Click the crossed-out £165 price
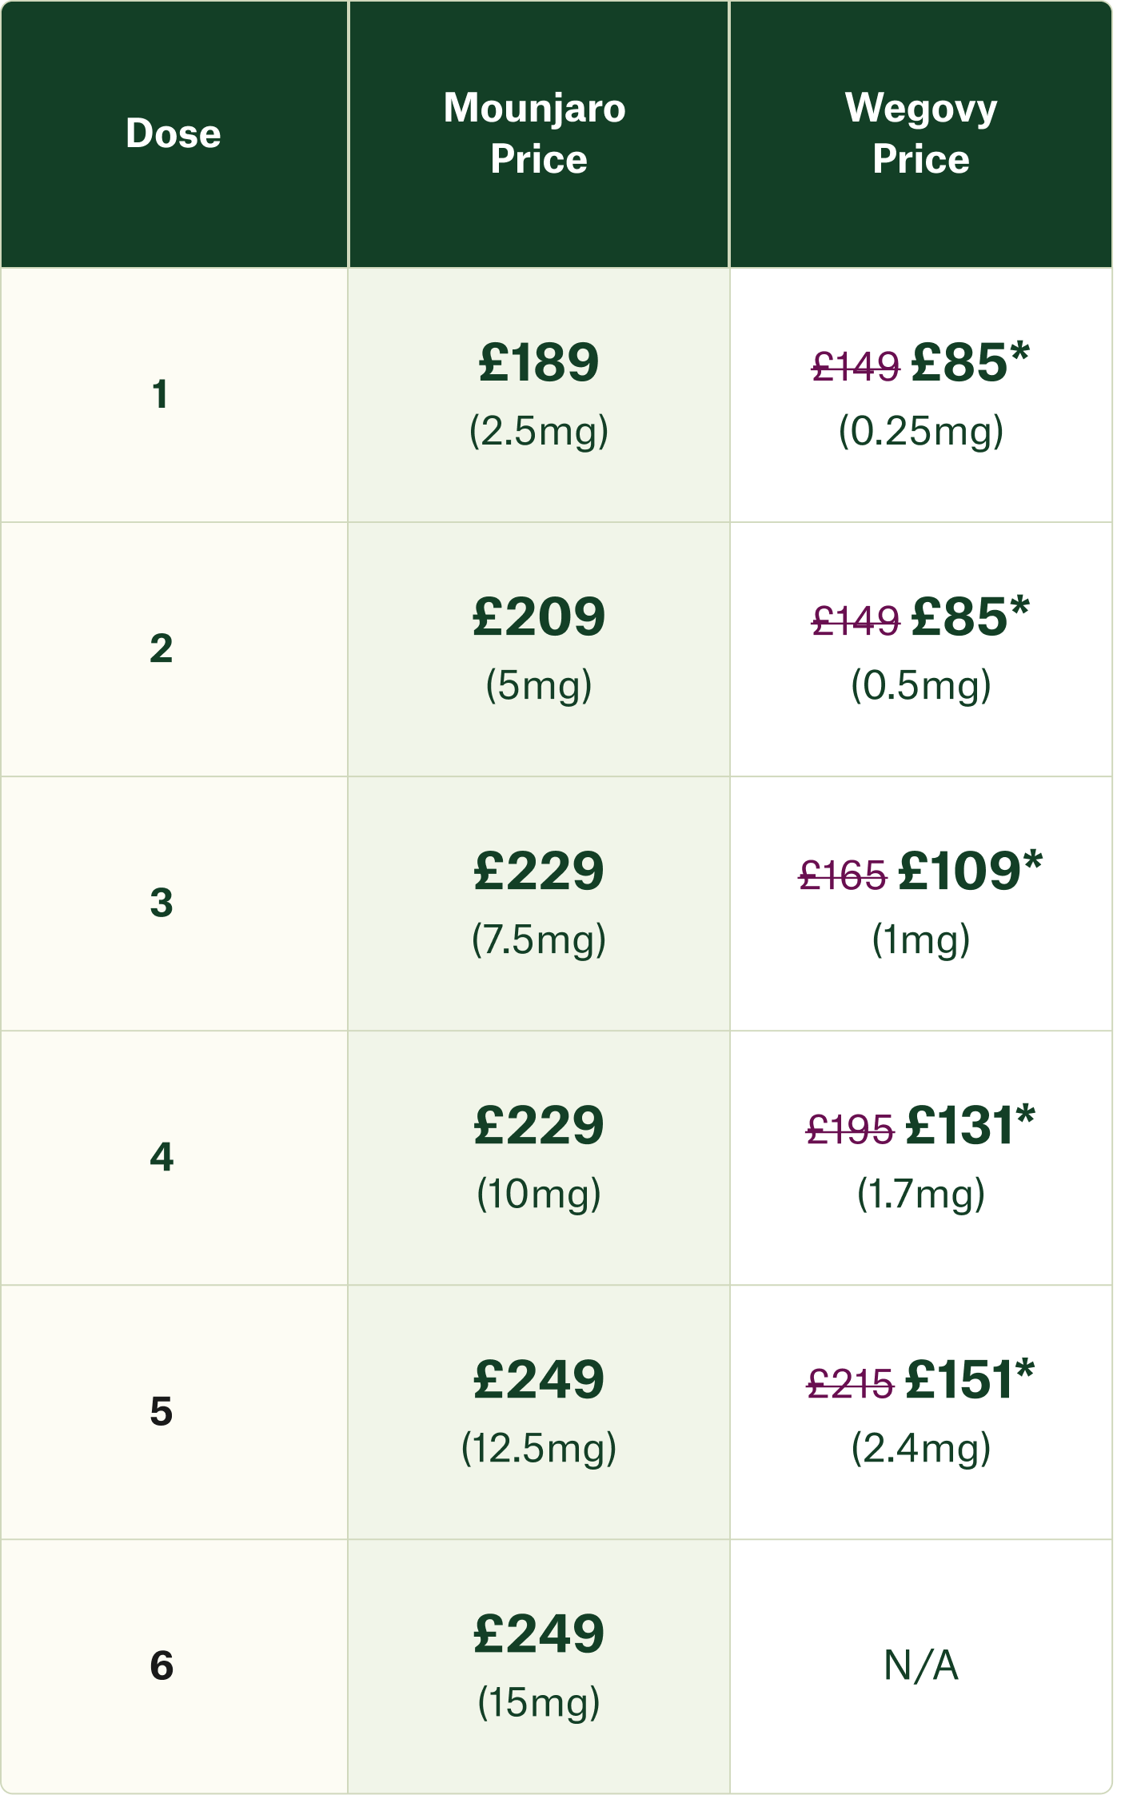 click(x=843, y=876)
